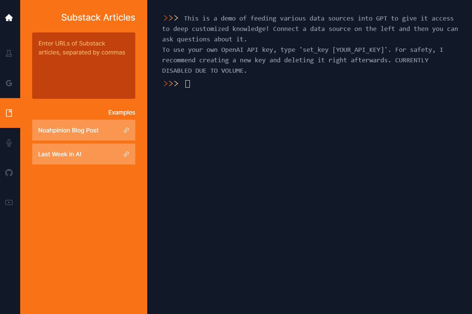Image resolution: width=472 pixels, height=314 pixels.
Task: Open the YouTube data source icon
Action: click(9, 202)
